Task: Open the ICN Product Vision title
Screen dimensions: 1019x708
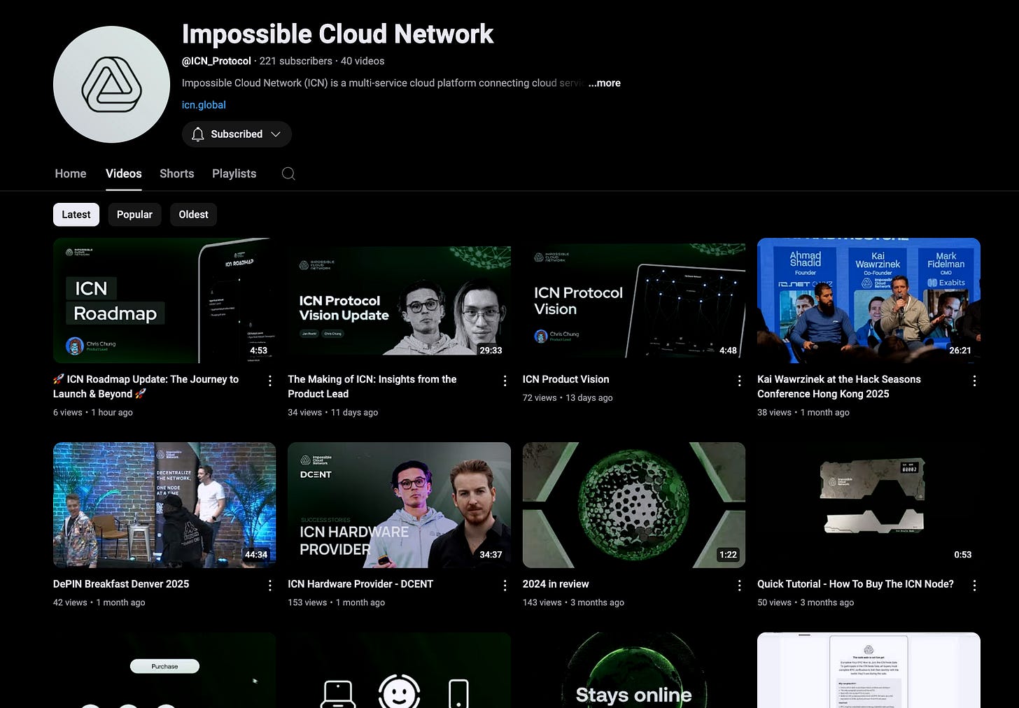Action: tap(565, 379)
